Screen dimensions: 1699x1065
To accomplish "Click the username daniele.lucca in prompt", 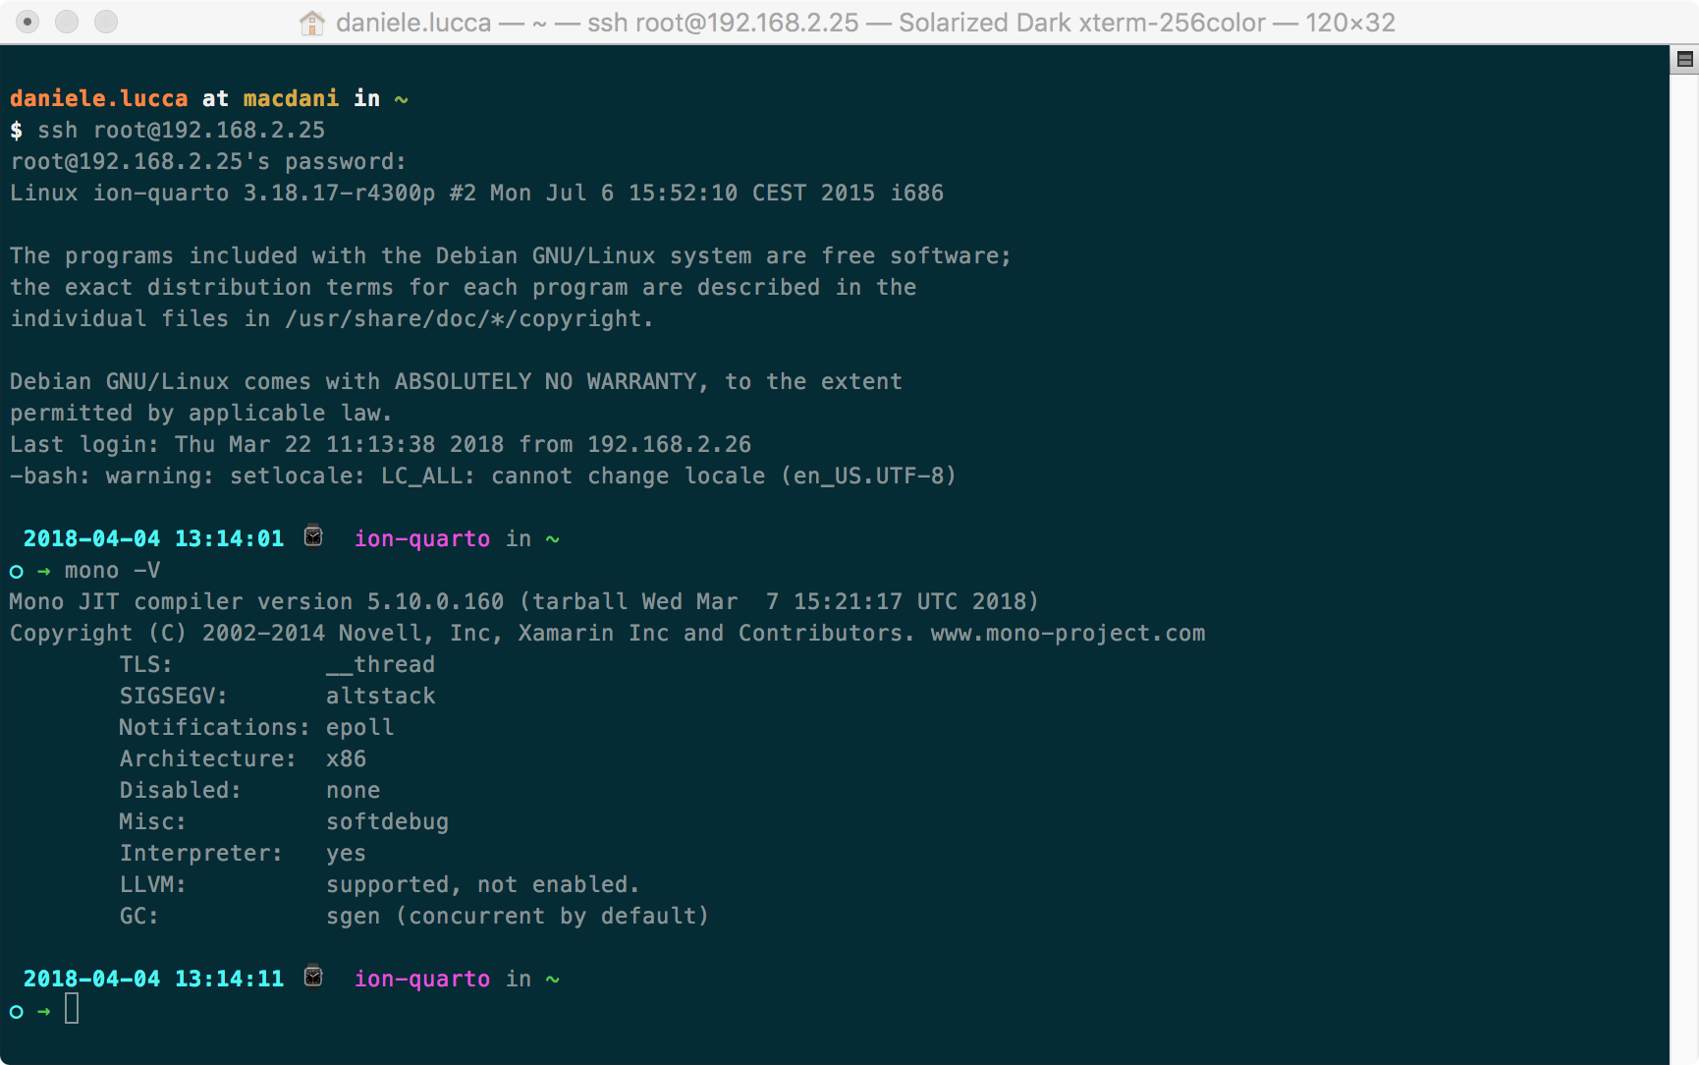I will point(99,98).
